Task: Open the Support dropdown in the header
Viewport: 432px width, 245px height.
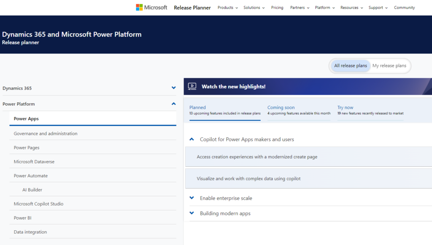Action: (x=378, y=8)
